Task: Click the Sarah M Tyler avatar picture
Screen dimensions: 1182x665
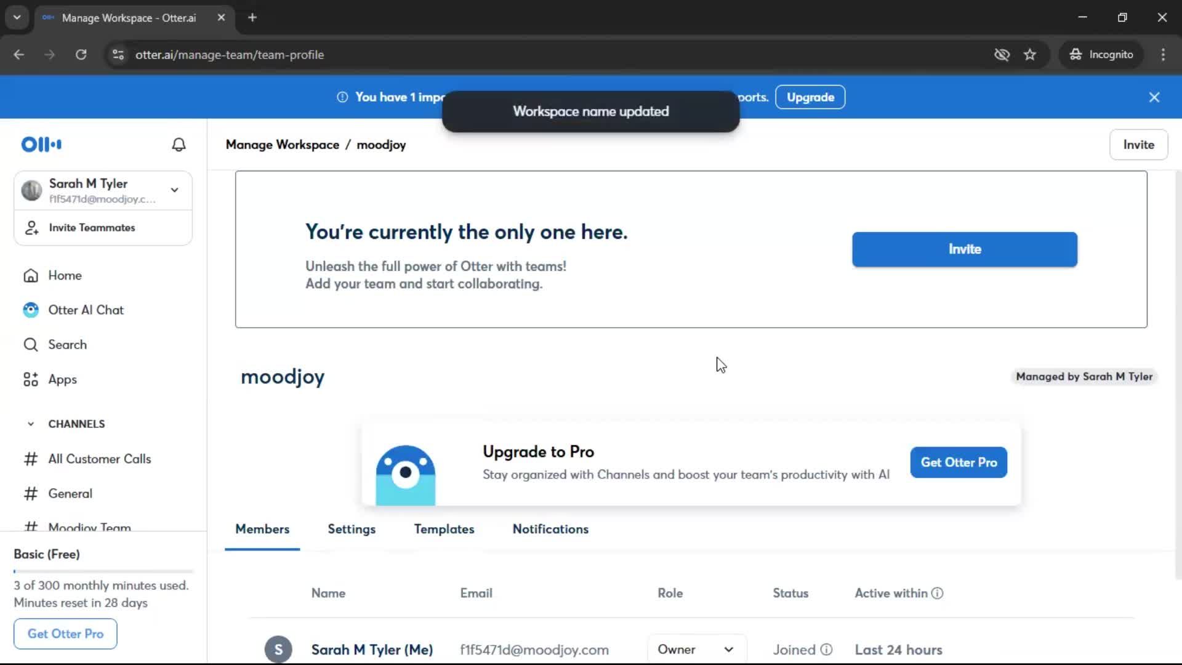Action: coord(31,190)
